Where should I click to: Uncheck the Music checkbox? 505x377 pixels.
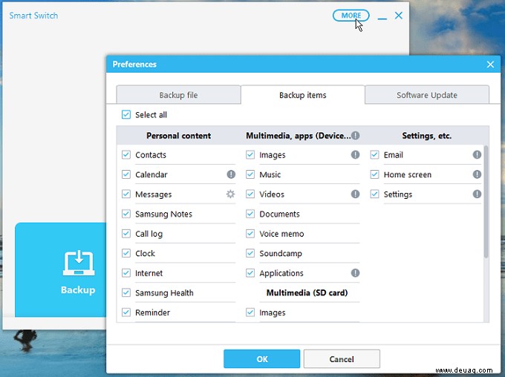250,174
